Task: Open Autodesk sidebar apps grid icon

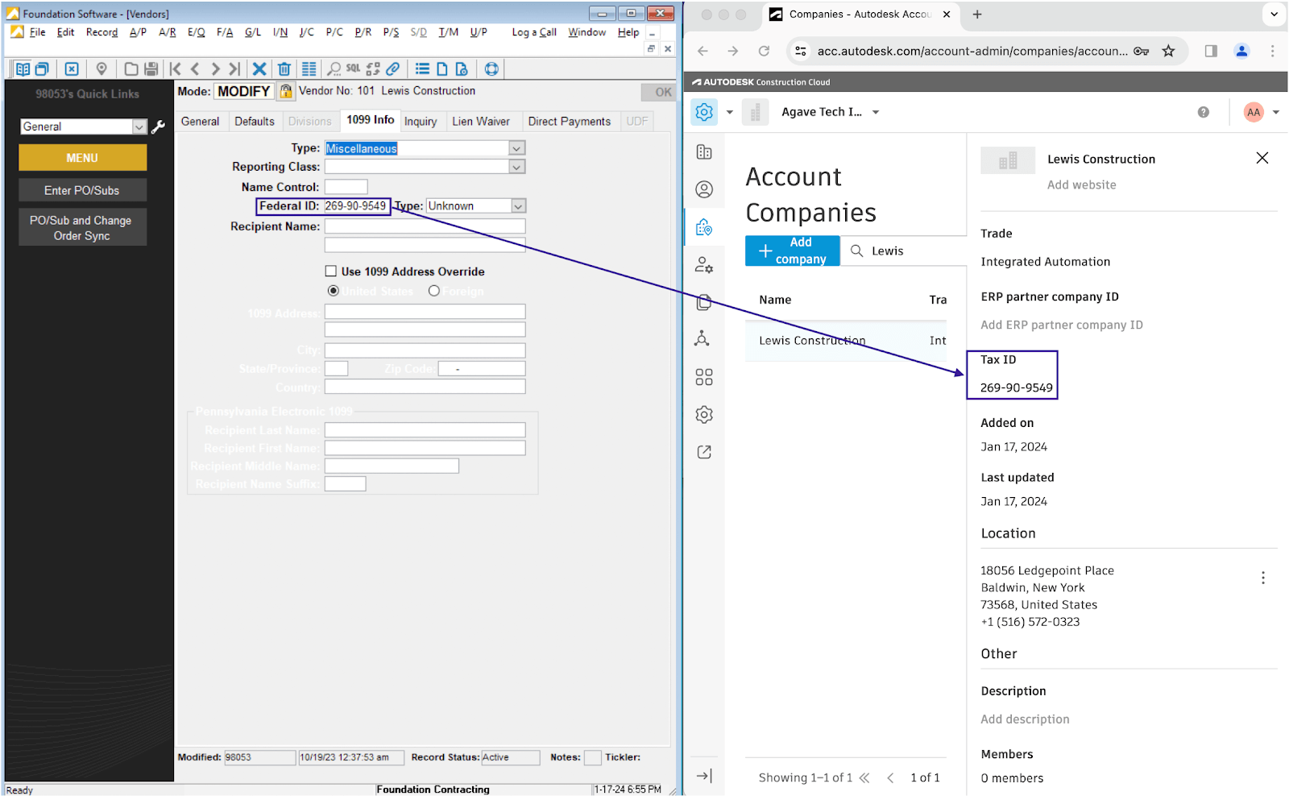Action: [704, 377]
